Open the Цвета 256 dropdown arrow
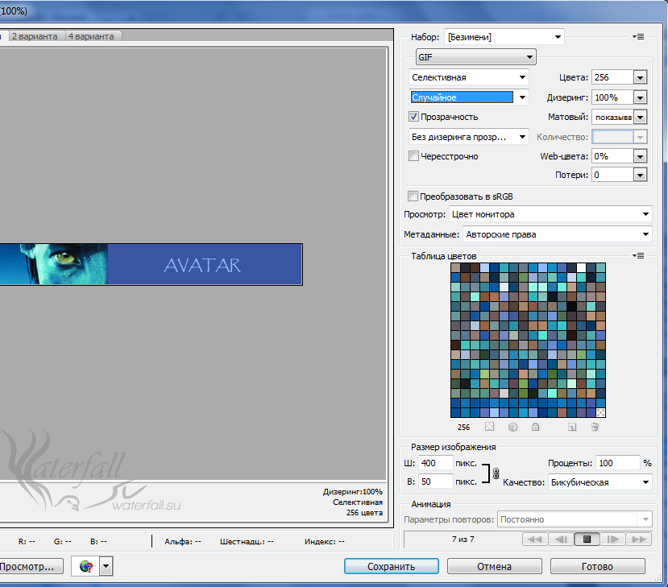The image size is (668, 587). [x=640, y=78]
